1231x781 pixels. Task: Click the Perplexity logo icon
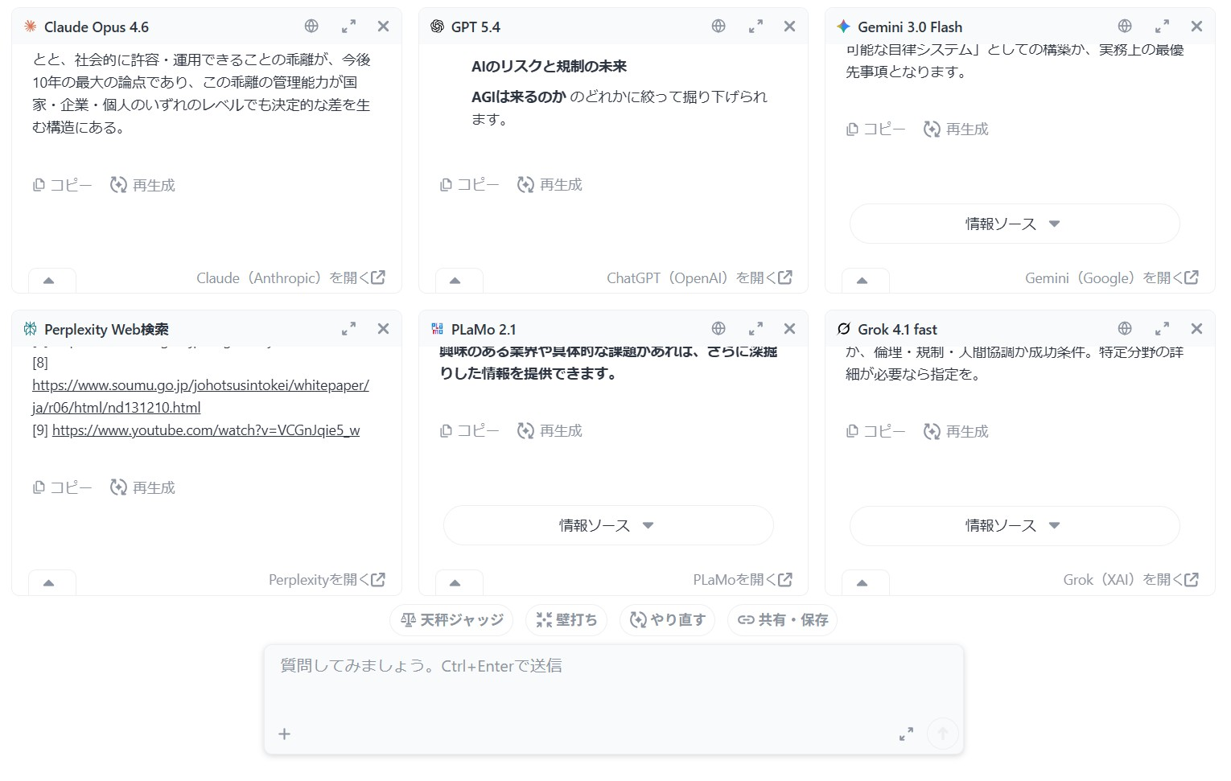[x=31, y=329]
